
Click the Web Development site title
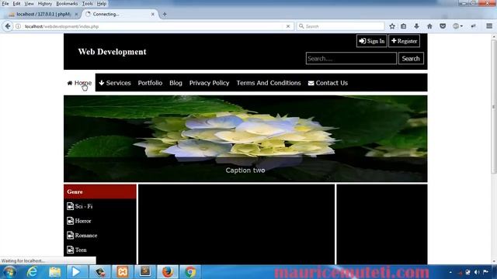pyautogui.click(x=112, y=52)
